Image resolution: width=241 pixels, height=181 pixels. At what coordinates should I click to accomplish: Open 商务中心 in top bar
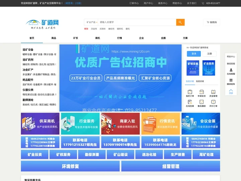[x=163, y=3]
